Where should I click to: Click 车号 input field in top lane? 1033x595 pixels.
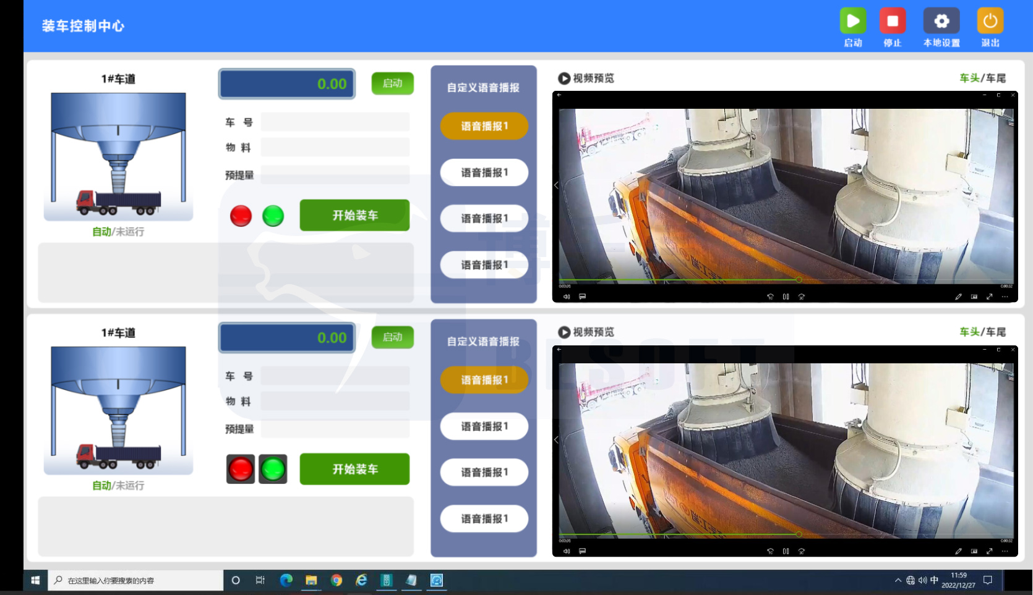point(335,122)
